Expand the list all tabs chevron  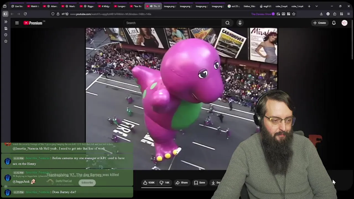coord(316,6)
